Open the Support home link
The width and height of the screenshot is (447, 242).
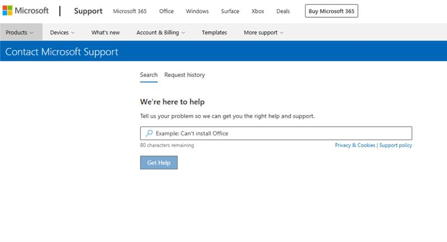point(88,11)
